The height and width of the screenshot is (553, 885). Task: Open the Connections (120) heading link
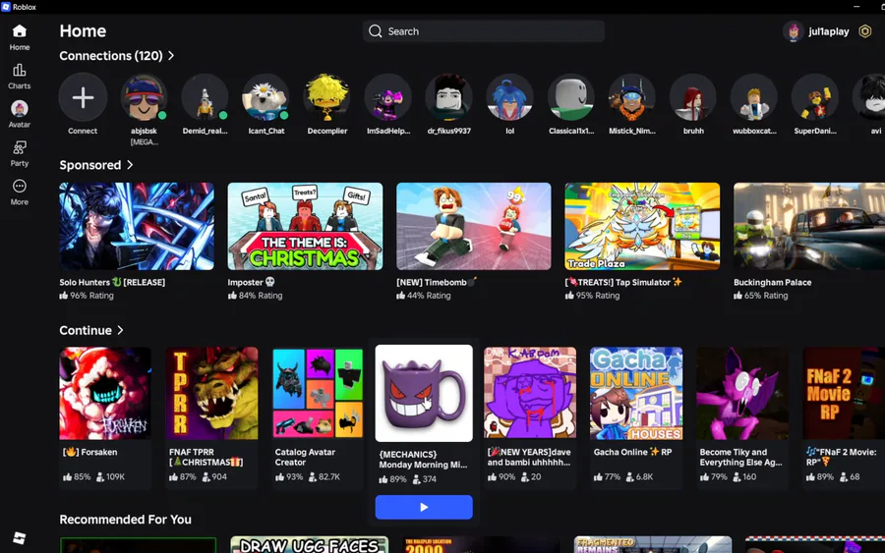tap(111, 56)
